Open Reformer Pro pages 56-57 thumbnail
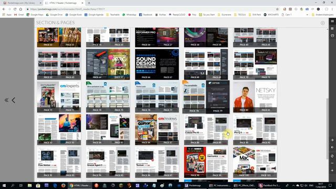Viewport: 336px width, 189px height. tap(157, 37)
